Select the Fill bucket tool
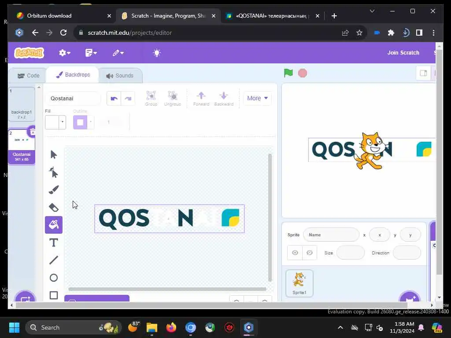This screenshot has width=451, height=338. tap(53, 225)
